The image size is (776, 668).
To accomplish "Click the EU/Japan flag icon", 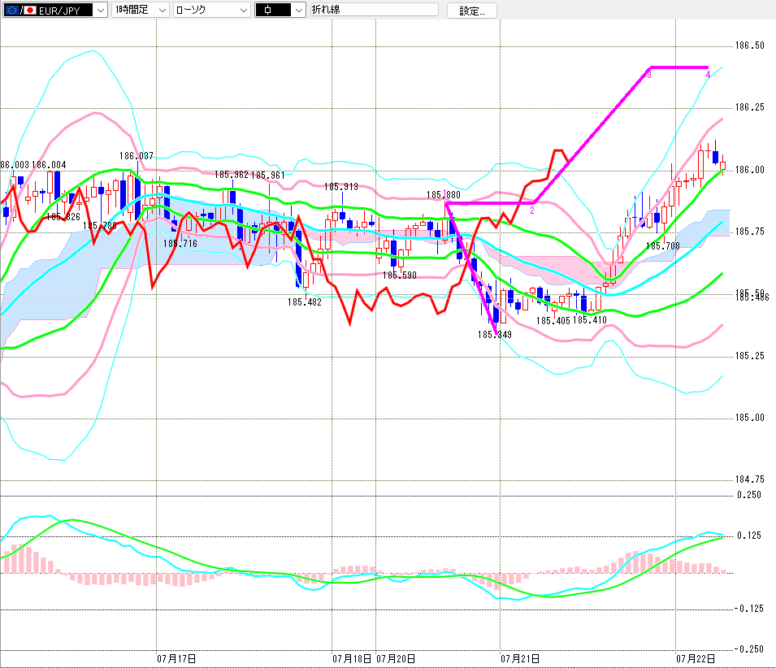I will click(x=20, y=11).
